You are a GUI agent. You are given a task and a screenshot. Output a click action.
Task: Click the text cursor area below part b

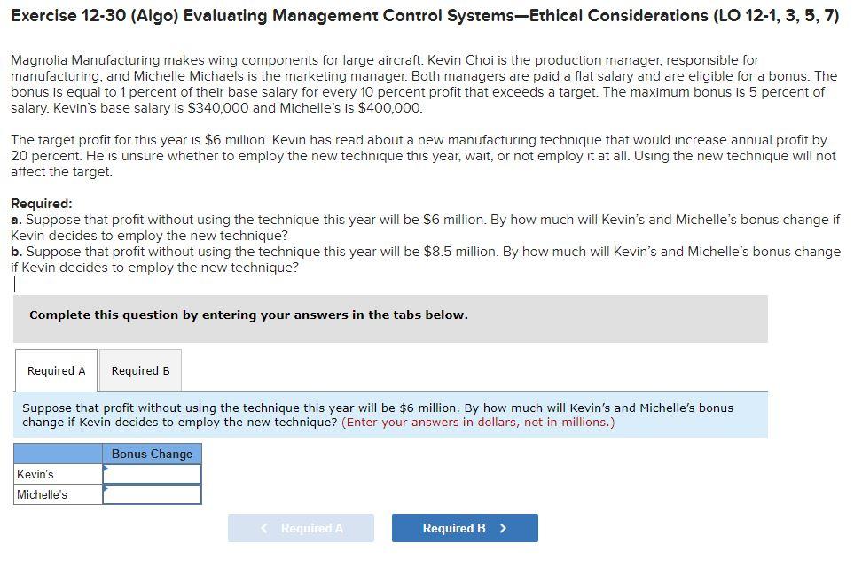[x=15, y=284]
